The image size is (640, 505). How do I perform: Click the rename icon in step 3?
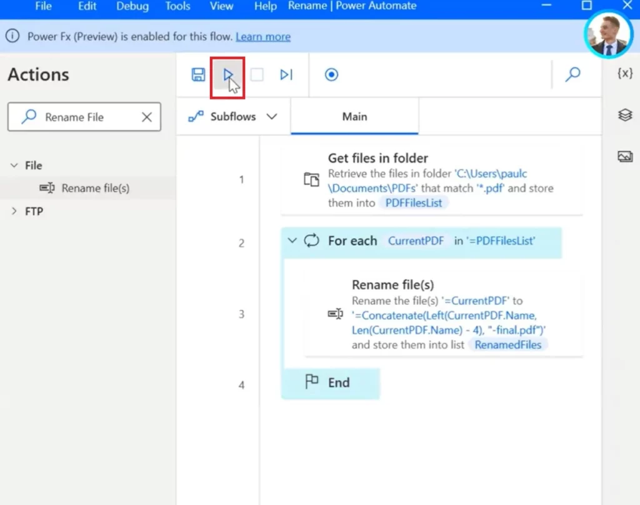click(335, 314)
